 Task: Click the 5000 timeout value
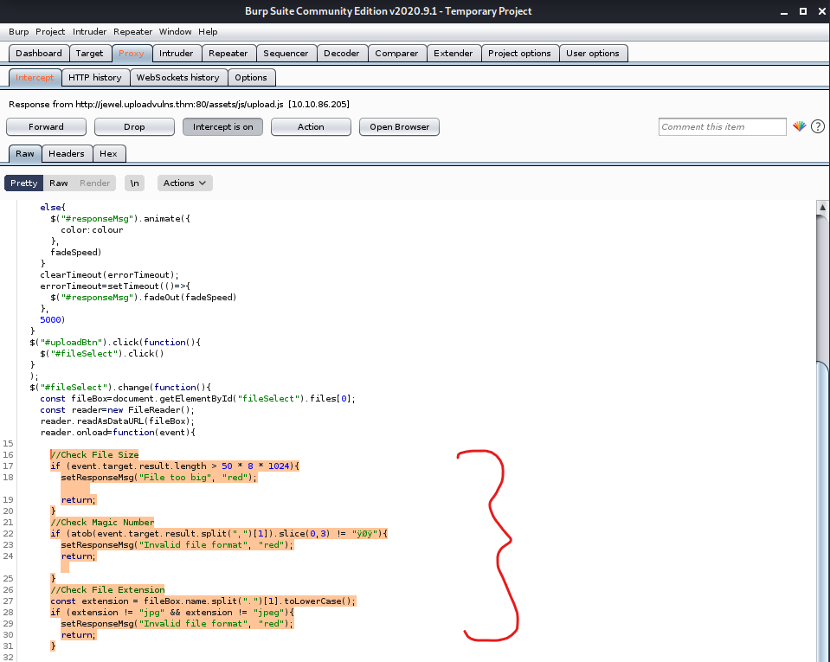pos(51,319)
